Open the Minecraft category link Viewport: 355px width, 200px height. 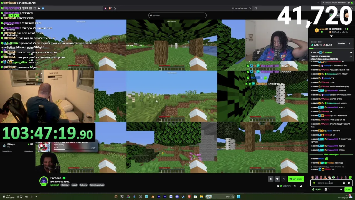pyautogui.click(x=55, y=185)
